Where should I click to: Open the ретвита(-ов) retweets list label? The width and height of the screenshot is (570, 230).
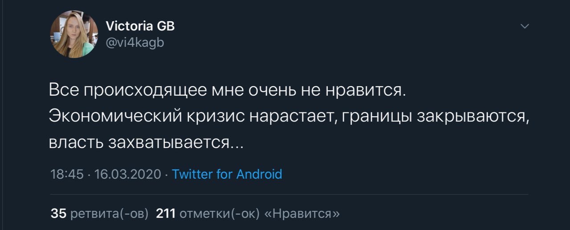110,214
